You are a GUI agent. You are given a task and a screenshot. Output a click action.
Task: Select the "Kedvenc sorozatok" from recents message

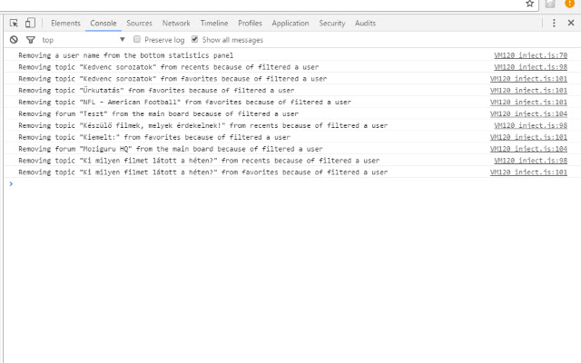[169, 67]
